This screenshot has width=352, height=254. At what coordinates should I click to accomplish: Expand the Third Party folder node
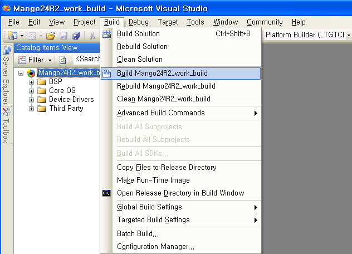coord(31,109)
